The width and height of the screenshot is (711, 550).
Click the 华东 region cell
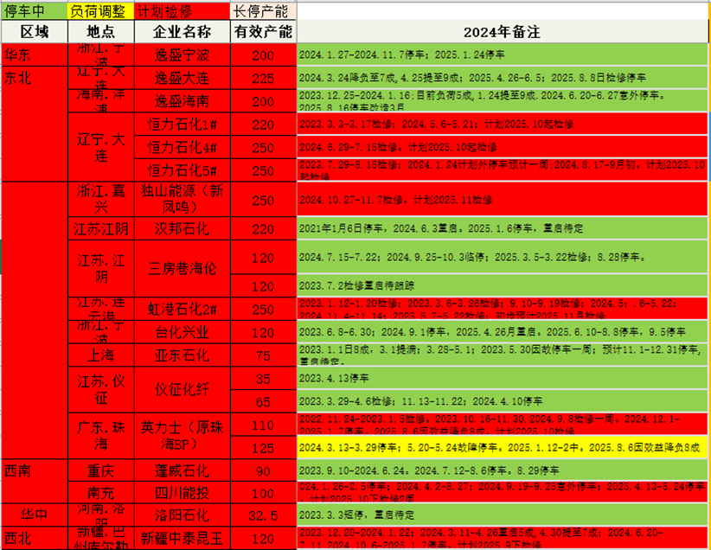tap(34, 55)
